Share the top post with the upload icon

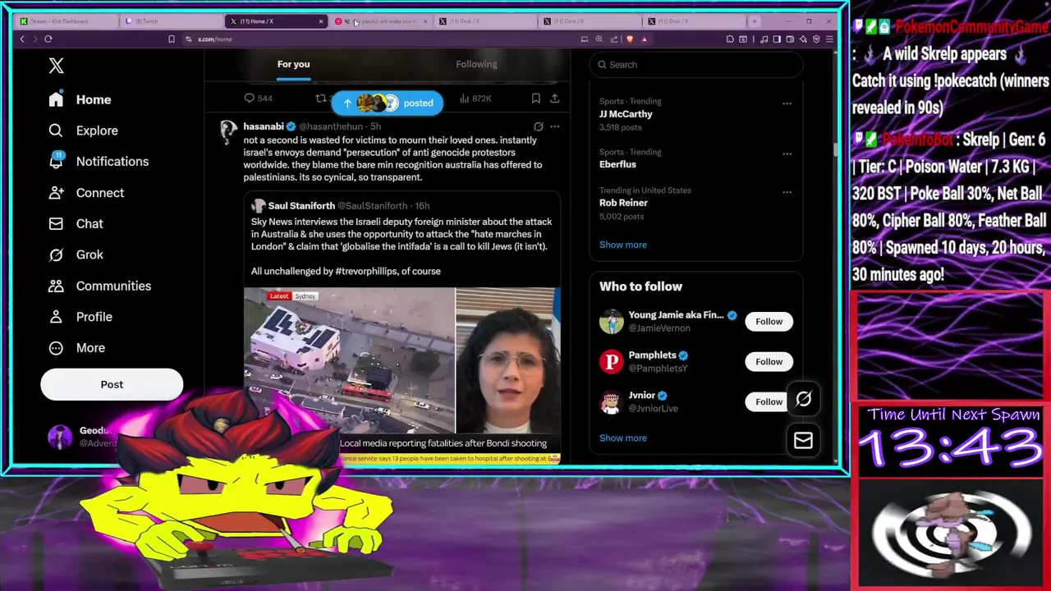point(555,98)
